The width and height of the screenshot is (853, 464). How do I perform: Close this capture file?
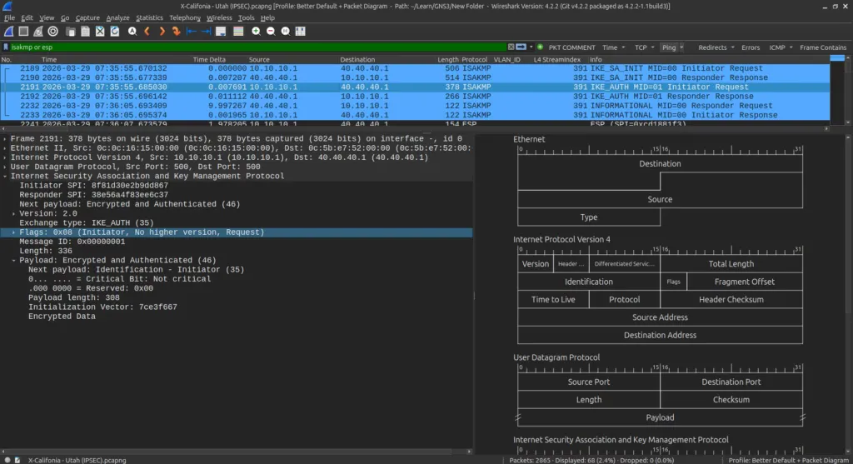100,32
